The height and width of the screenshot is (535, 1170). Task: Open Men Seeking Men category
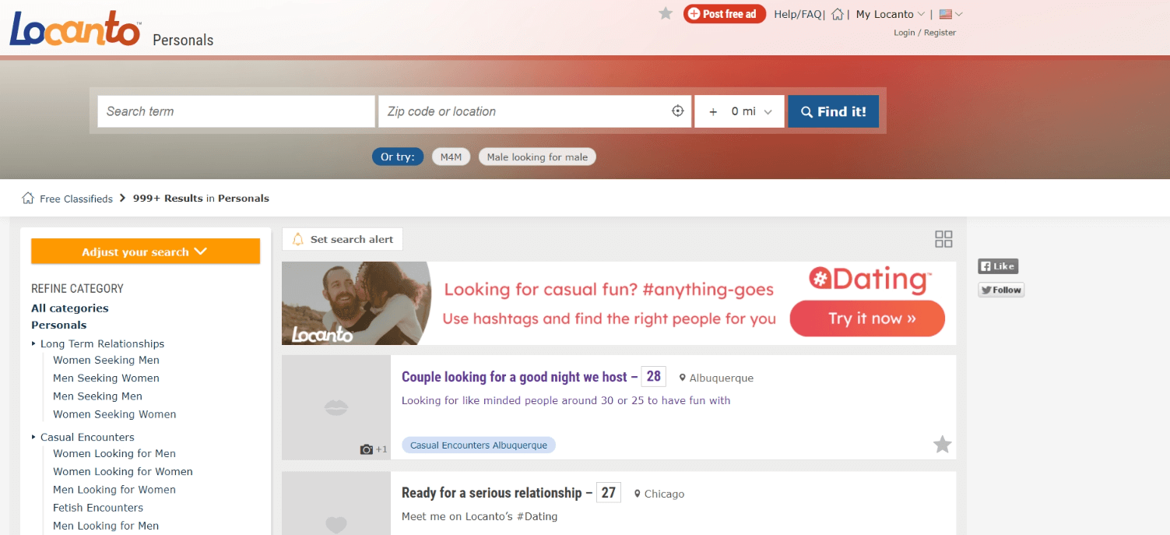(97, 396)
